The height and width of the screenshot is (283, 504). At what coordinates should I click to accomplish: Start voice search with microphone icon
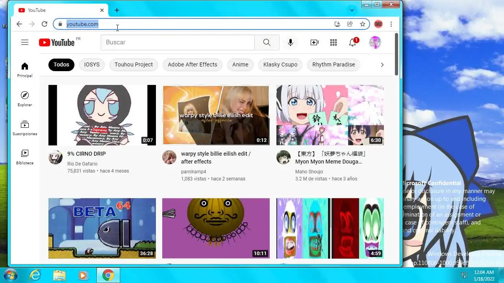tap(291, 42)
